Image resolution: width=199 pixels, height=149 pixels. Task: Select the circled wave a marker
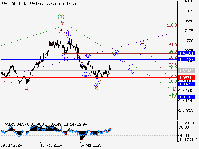[x=116, y=53]
